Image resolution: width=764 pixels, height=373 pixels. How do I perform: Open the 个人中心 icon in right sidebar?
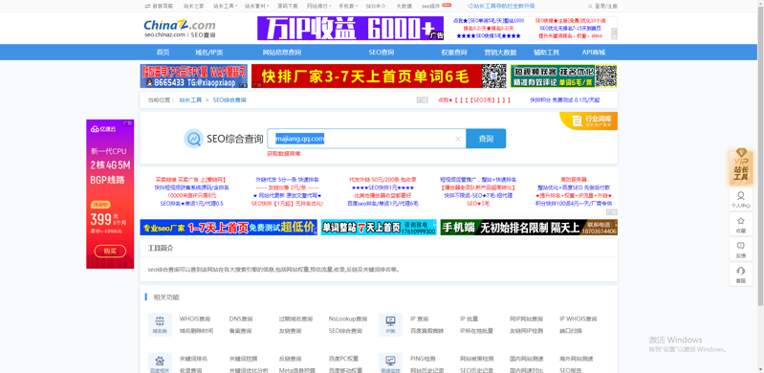[741, 200]
